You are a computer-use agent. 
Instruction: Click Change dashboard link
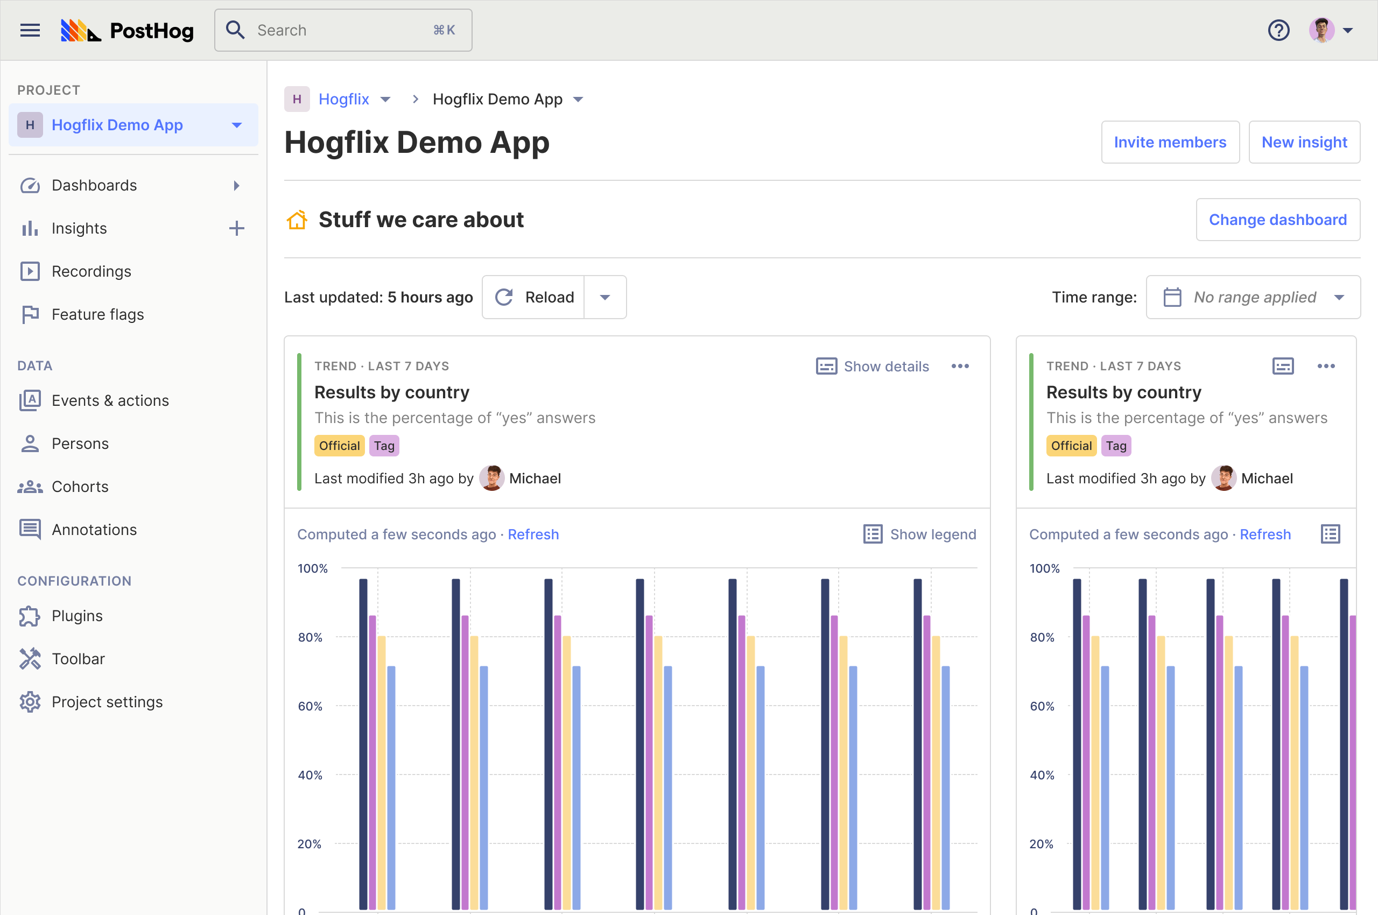1277,220
